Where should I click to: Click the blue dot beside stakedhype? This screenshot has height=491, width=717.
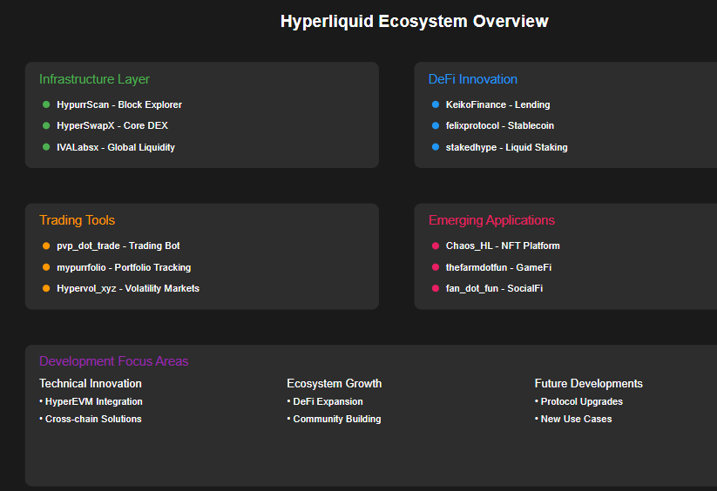coord(436,147)
